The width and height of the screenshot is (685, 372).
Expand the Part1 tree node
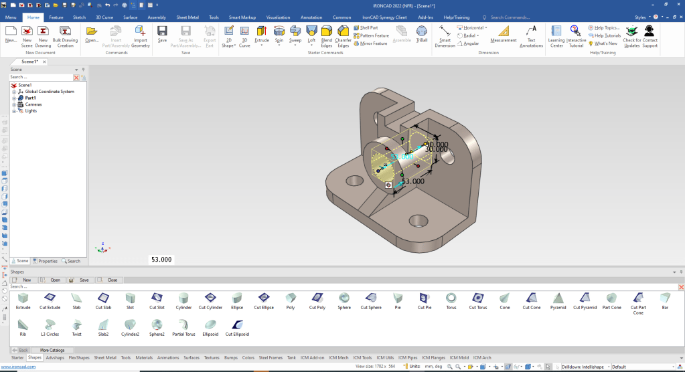13,98
